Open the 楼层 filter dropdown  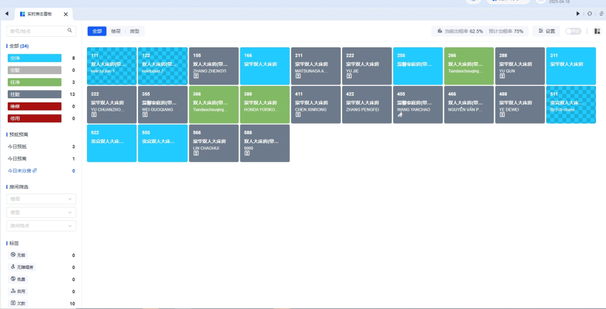tap(41, 199)
